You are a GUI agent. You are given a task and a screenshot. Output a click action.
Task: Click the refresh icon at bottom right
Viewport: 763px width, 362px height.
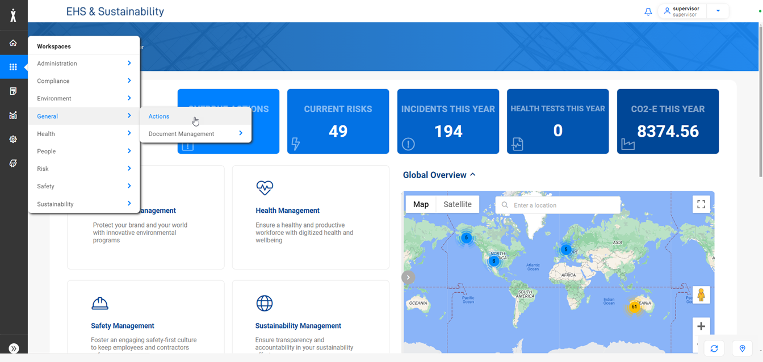coord(714,348)
